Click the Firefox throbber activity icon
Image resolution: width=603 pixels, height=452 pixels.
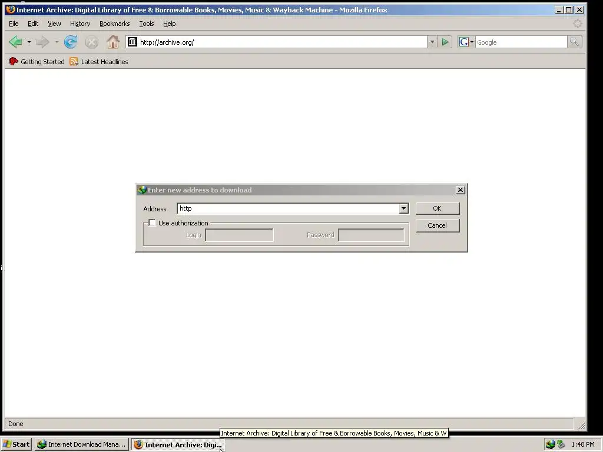point(577,24)
